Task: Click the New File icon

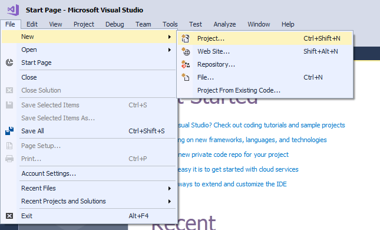Action: pyautogui.click(x=186, y=77)
